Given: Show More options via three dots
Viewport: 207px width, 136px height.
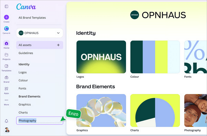Looking at the screenshot, I should 6,100.
